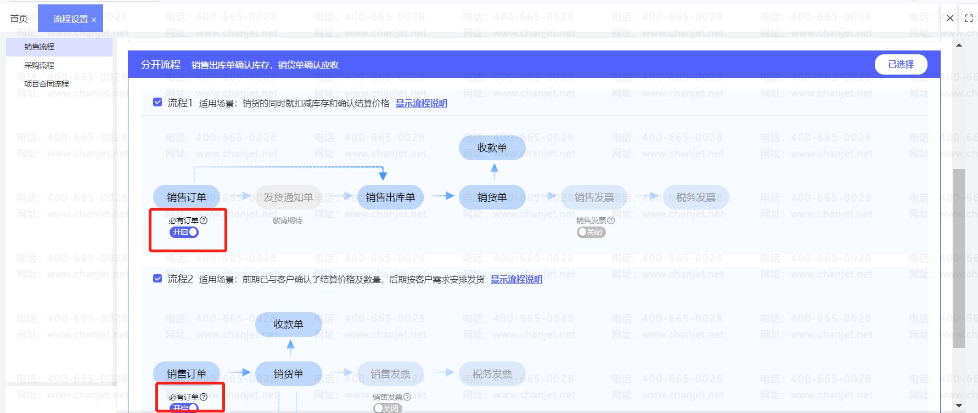Turn on 销售发票 toggle in 流程1
This screenshot has width=978, height=413.
(591, 232)
